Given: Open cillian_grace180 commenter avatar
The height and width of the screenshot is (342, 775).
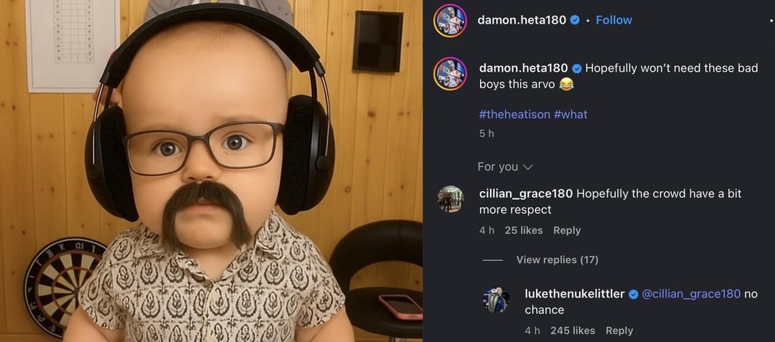Looking at the screenshot, I should (450, 199).
